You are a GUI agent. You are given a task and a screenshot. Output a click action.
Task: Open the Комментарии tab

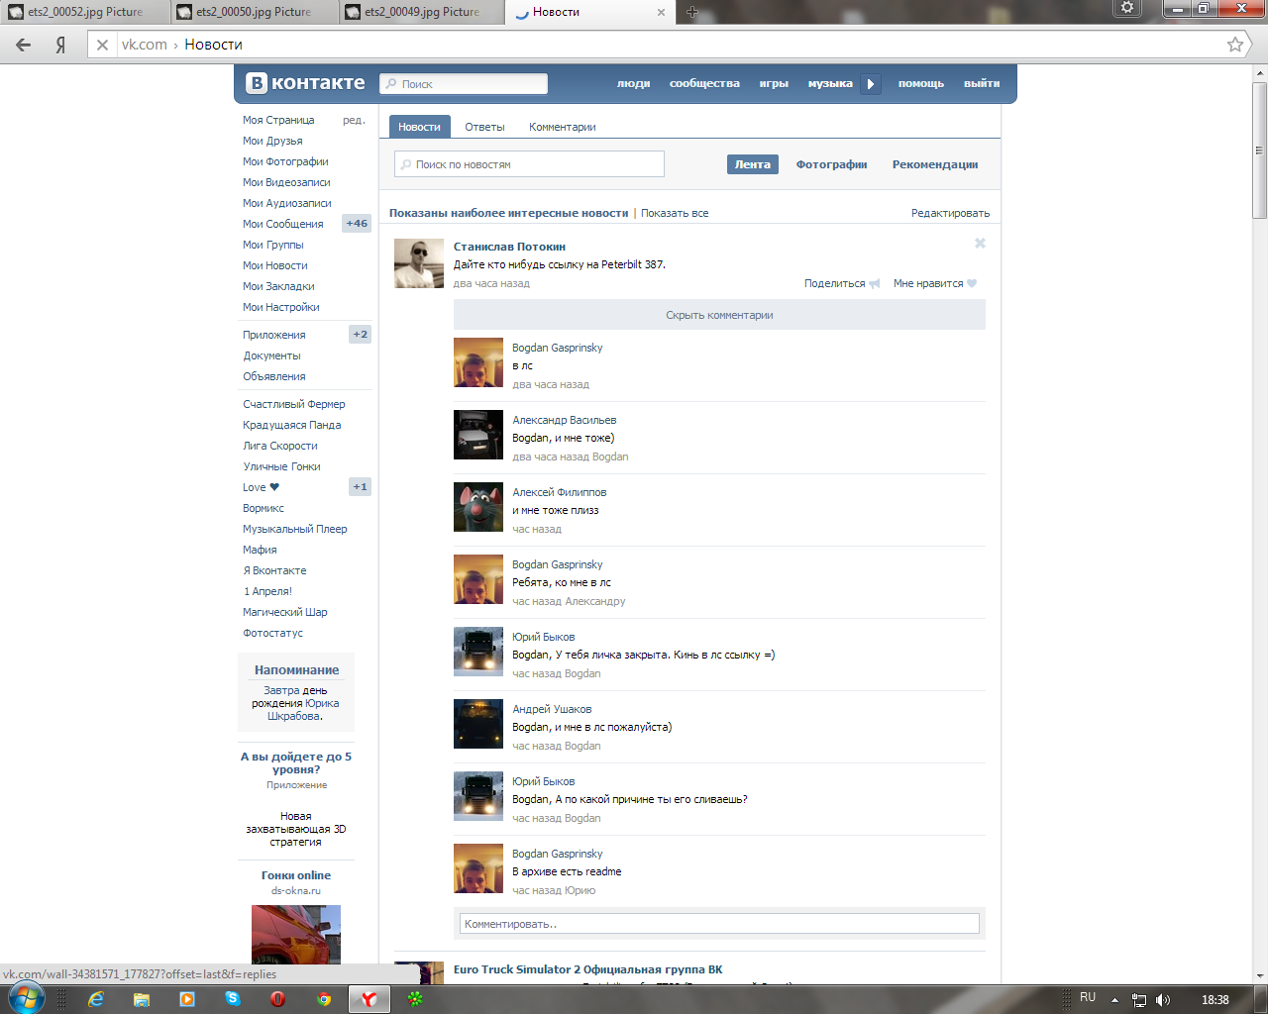(x=562, y=127)
